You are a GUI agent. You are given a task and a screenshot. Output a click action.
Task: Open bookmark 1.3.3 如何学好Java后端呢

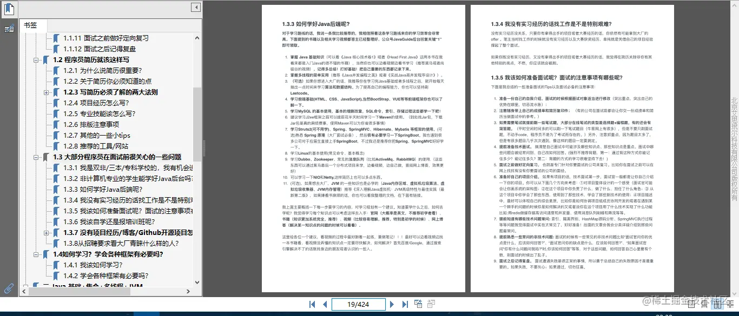click(103, 190)
